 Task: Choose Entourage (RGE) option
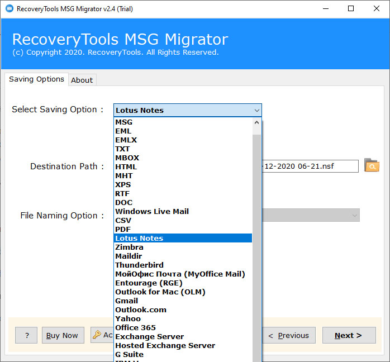click(183, 283)
